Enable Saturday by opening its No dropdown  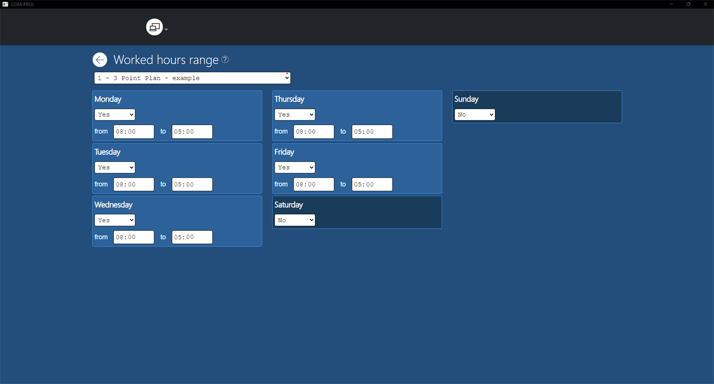click(x=294, y=220)
